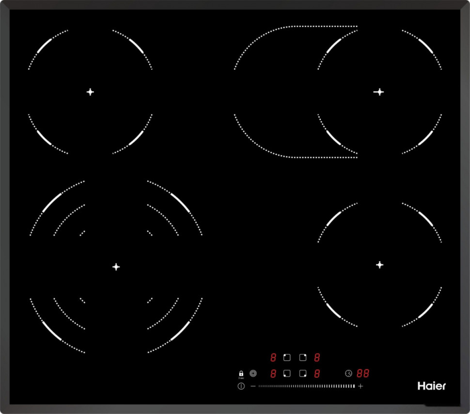The image size is (470, 414).
Task: Tap the front-left zone red level display
Action: (273, 373)
